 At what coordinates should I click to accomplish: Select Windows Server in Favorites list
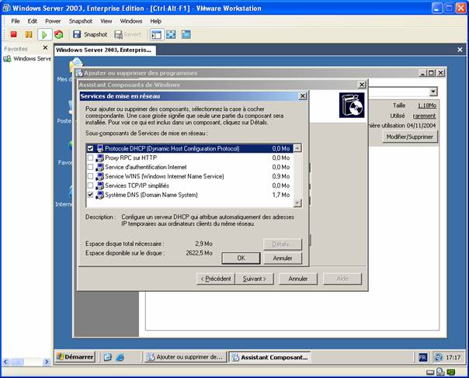[27, 59]
